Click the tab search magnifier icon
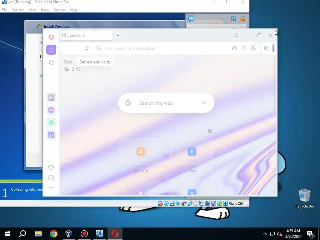The width and height of the screenshot is (320, 240). [237, 35]
